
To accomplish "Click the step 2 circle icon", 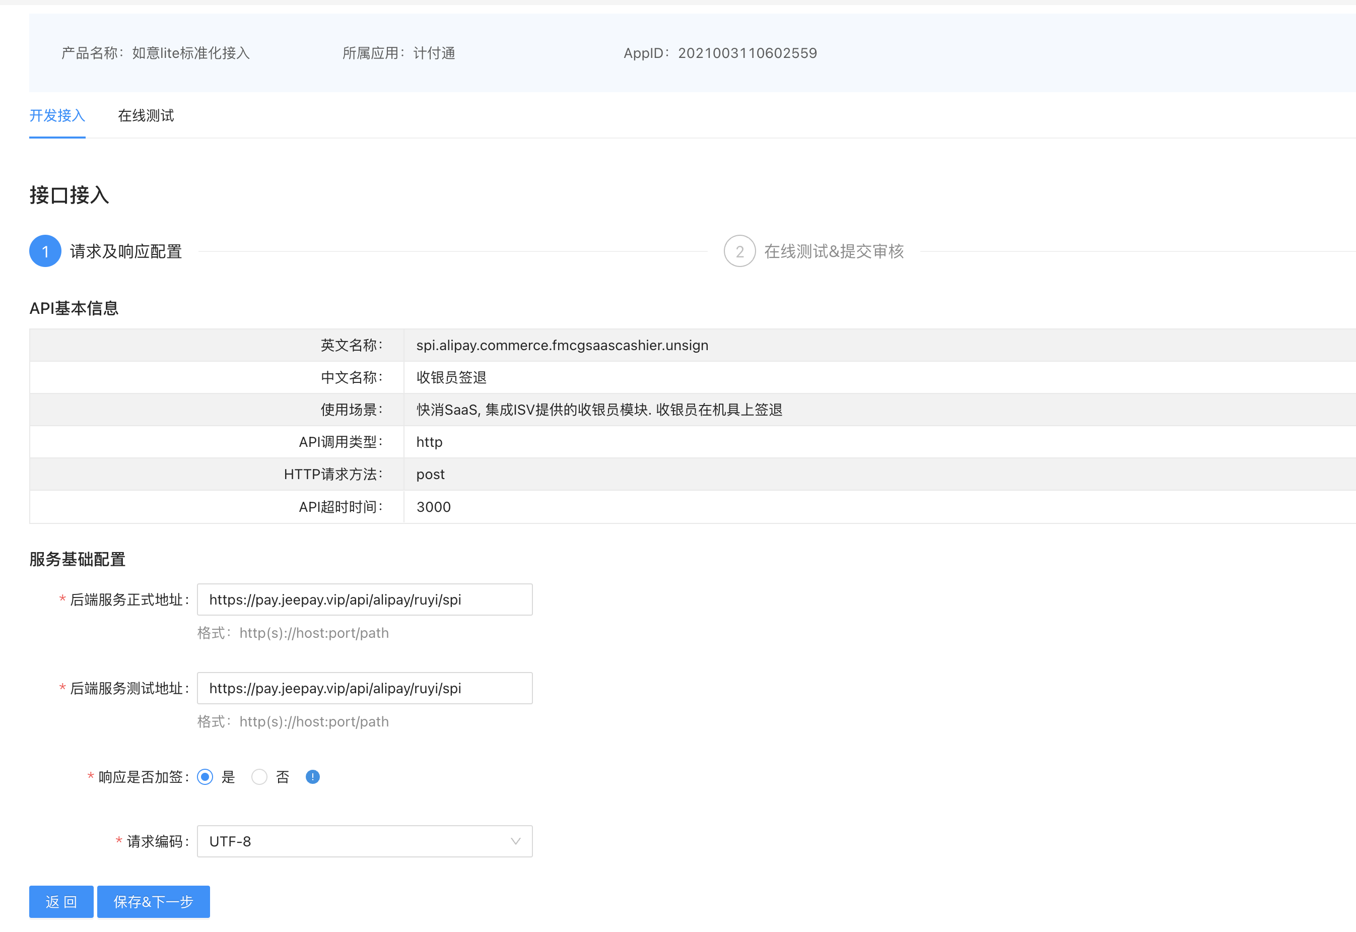I will [739, 251].
